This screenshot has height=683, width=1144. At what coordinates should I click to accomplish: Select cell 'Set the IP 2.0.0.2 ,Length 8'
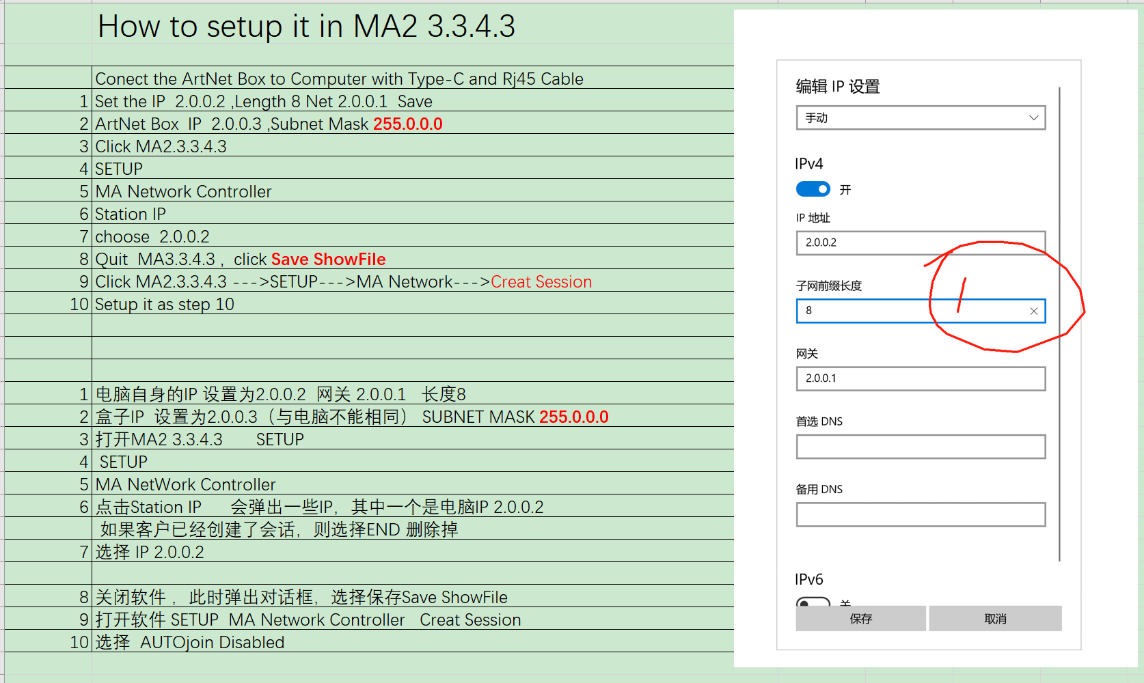pyautogui.click(x=413, y=100)
